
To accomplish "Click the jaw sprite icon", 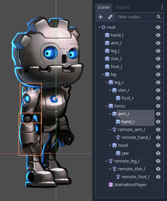I will [x=118, y=153].
